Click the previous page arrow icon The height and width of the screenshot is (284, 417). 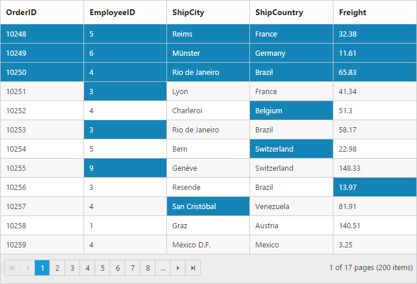(x=27, y=268)
